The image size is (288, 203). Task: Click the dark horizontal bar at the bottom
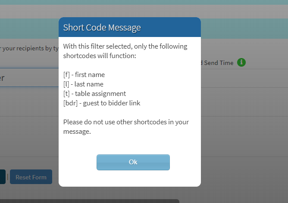tap(89, 201)
